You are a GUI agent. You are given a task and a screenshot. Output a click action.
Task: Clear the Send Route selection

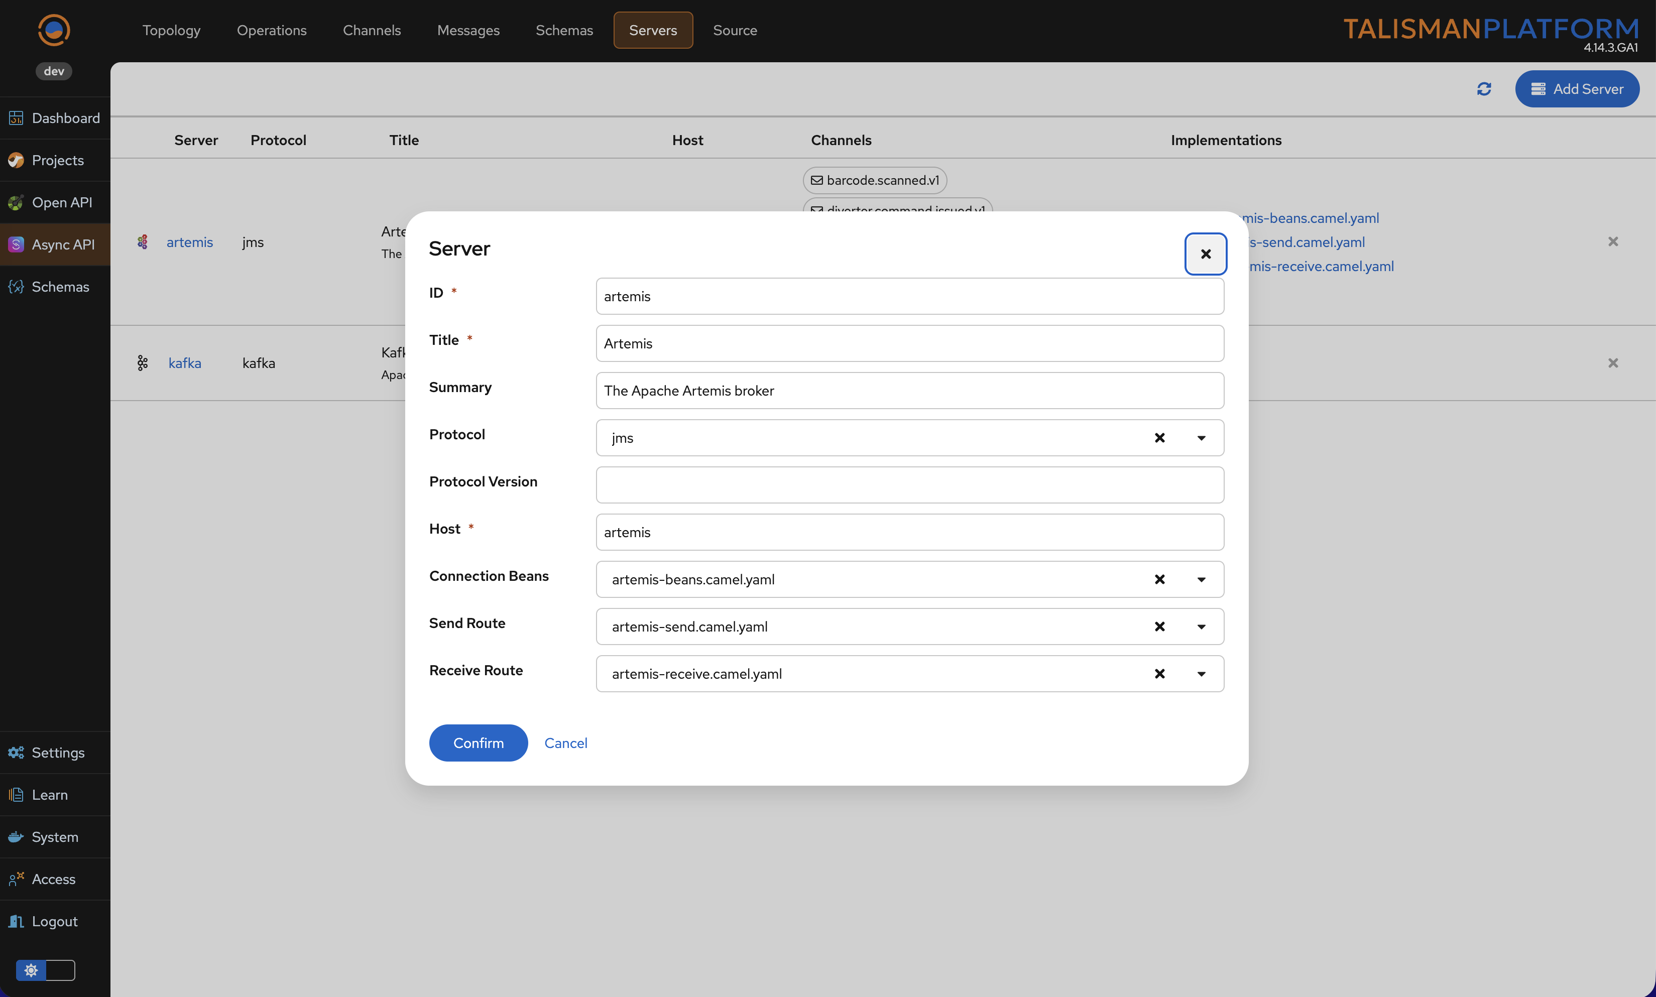[1159, 627]
